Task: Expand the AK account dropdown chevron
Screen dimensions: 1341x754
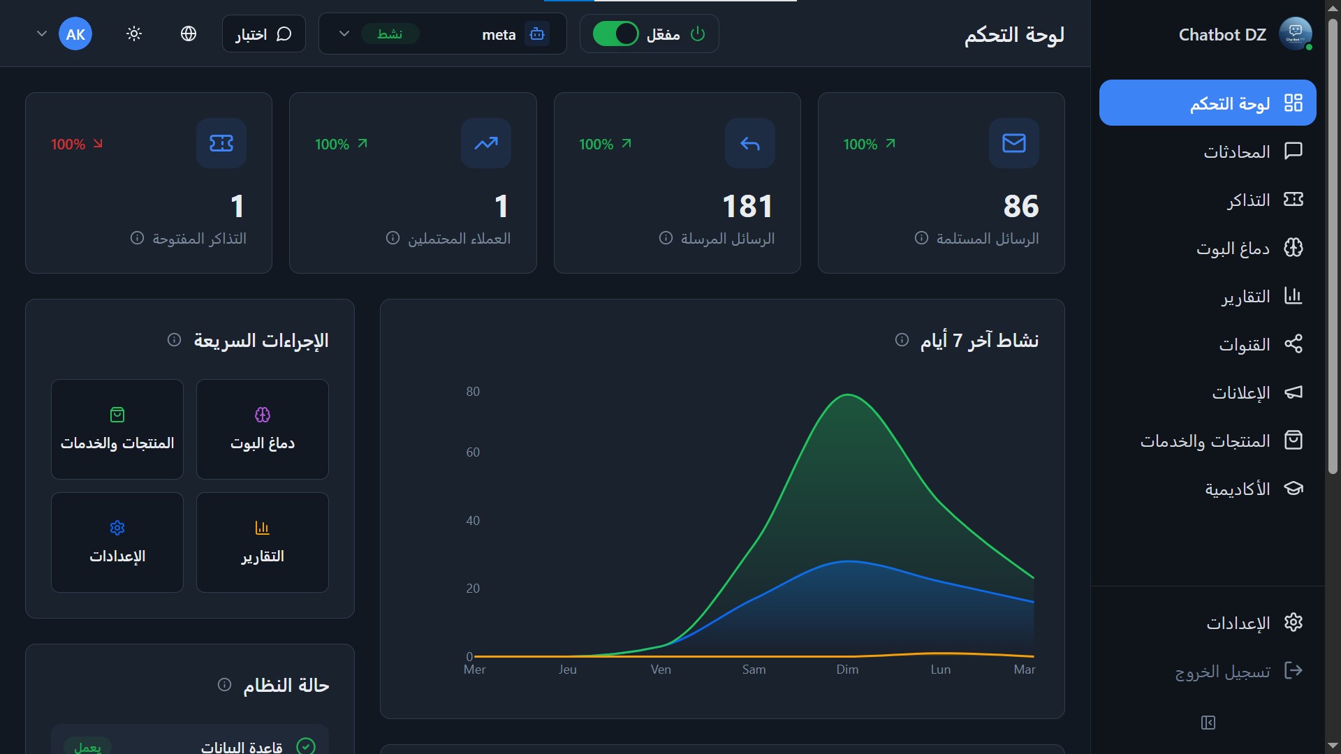Action: pyautogui.click(x=41, y=33)
